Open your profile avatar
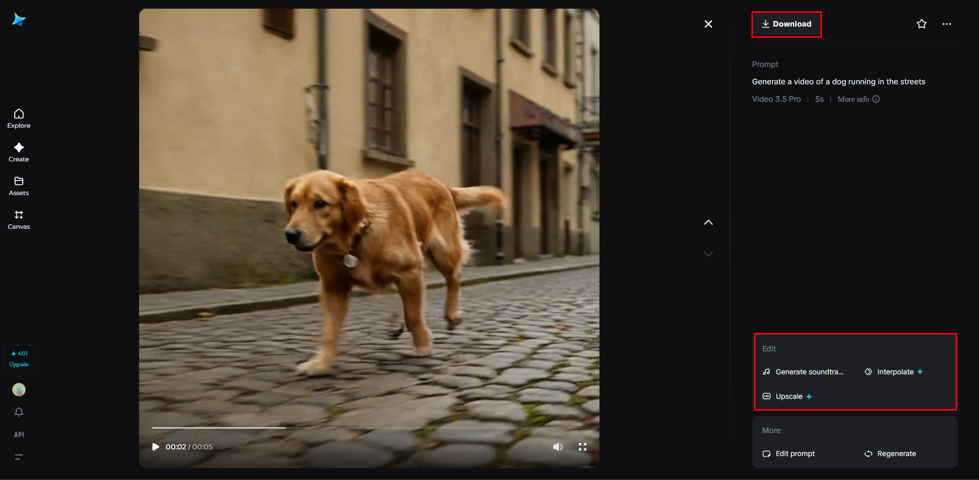The height and width of the screenshot is (480, 979). click(x=18, y=389)
